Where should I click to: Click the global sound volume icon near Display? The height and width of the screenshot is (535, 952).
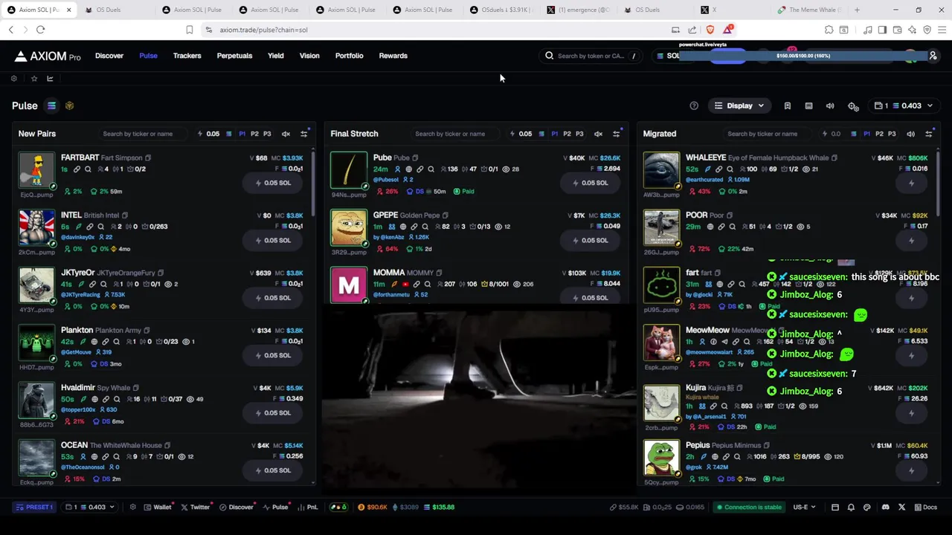point(830,106)
